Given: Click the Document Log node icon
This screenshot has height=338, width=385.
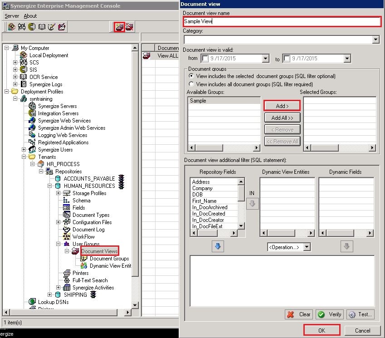Looking at the screenshot, I should (66, 230).
